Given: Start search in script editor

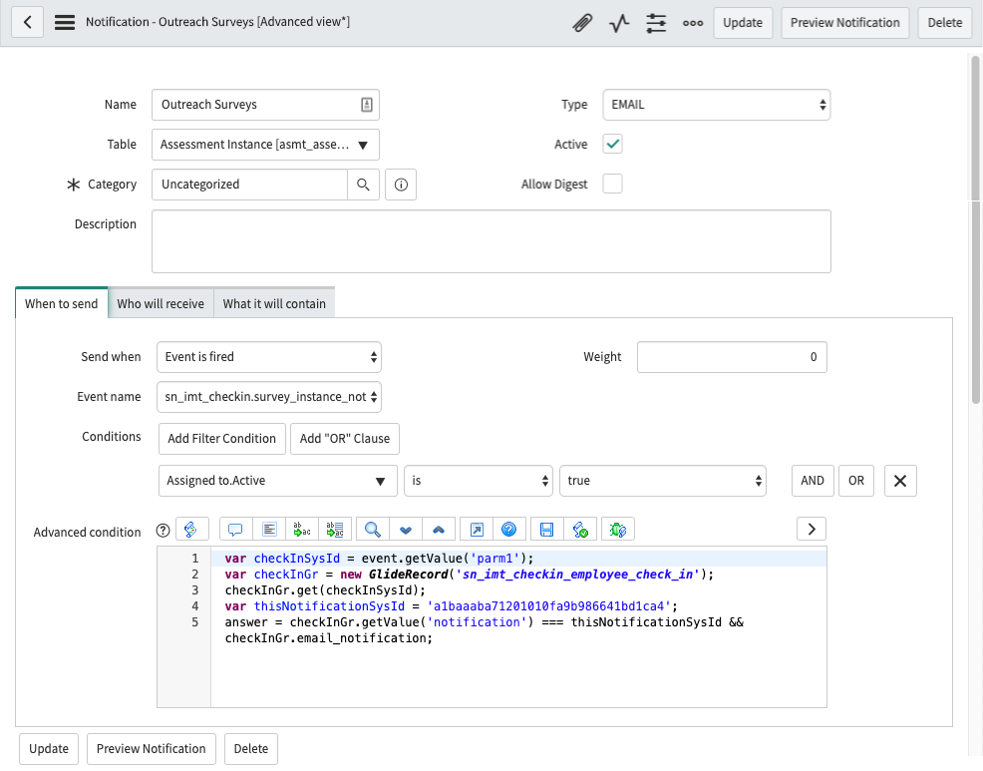Looking at the screenshot, I should pos(373,530).
